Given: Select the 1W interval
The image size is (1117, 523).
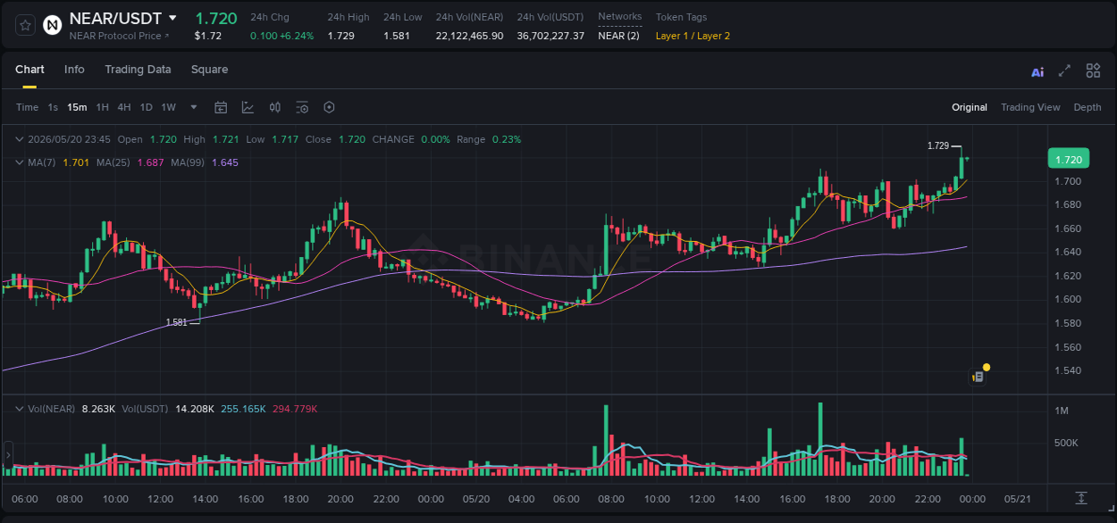Looking at the screenshot, I should click(x=168, y=107).
